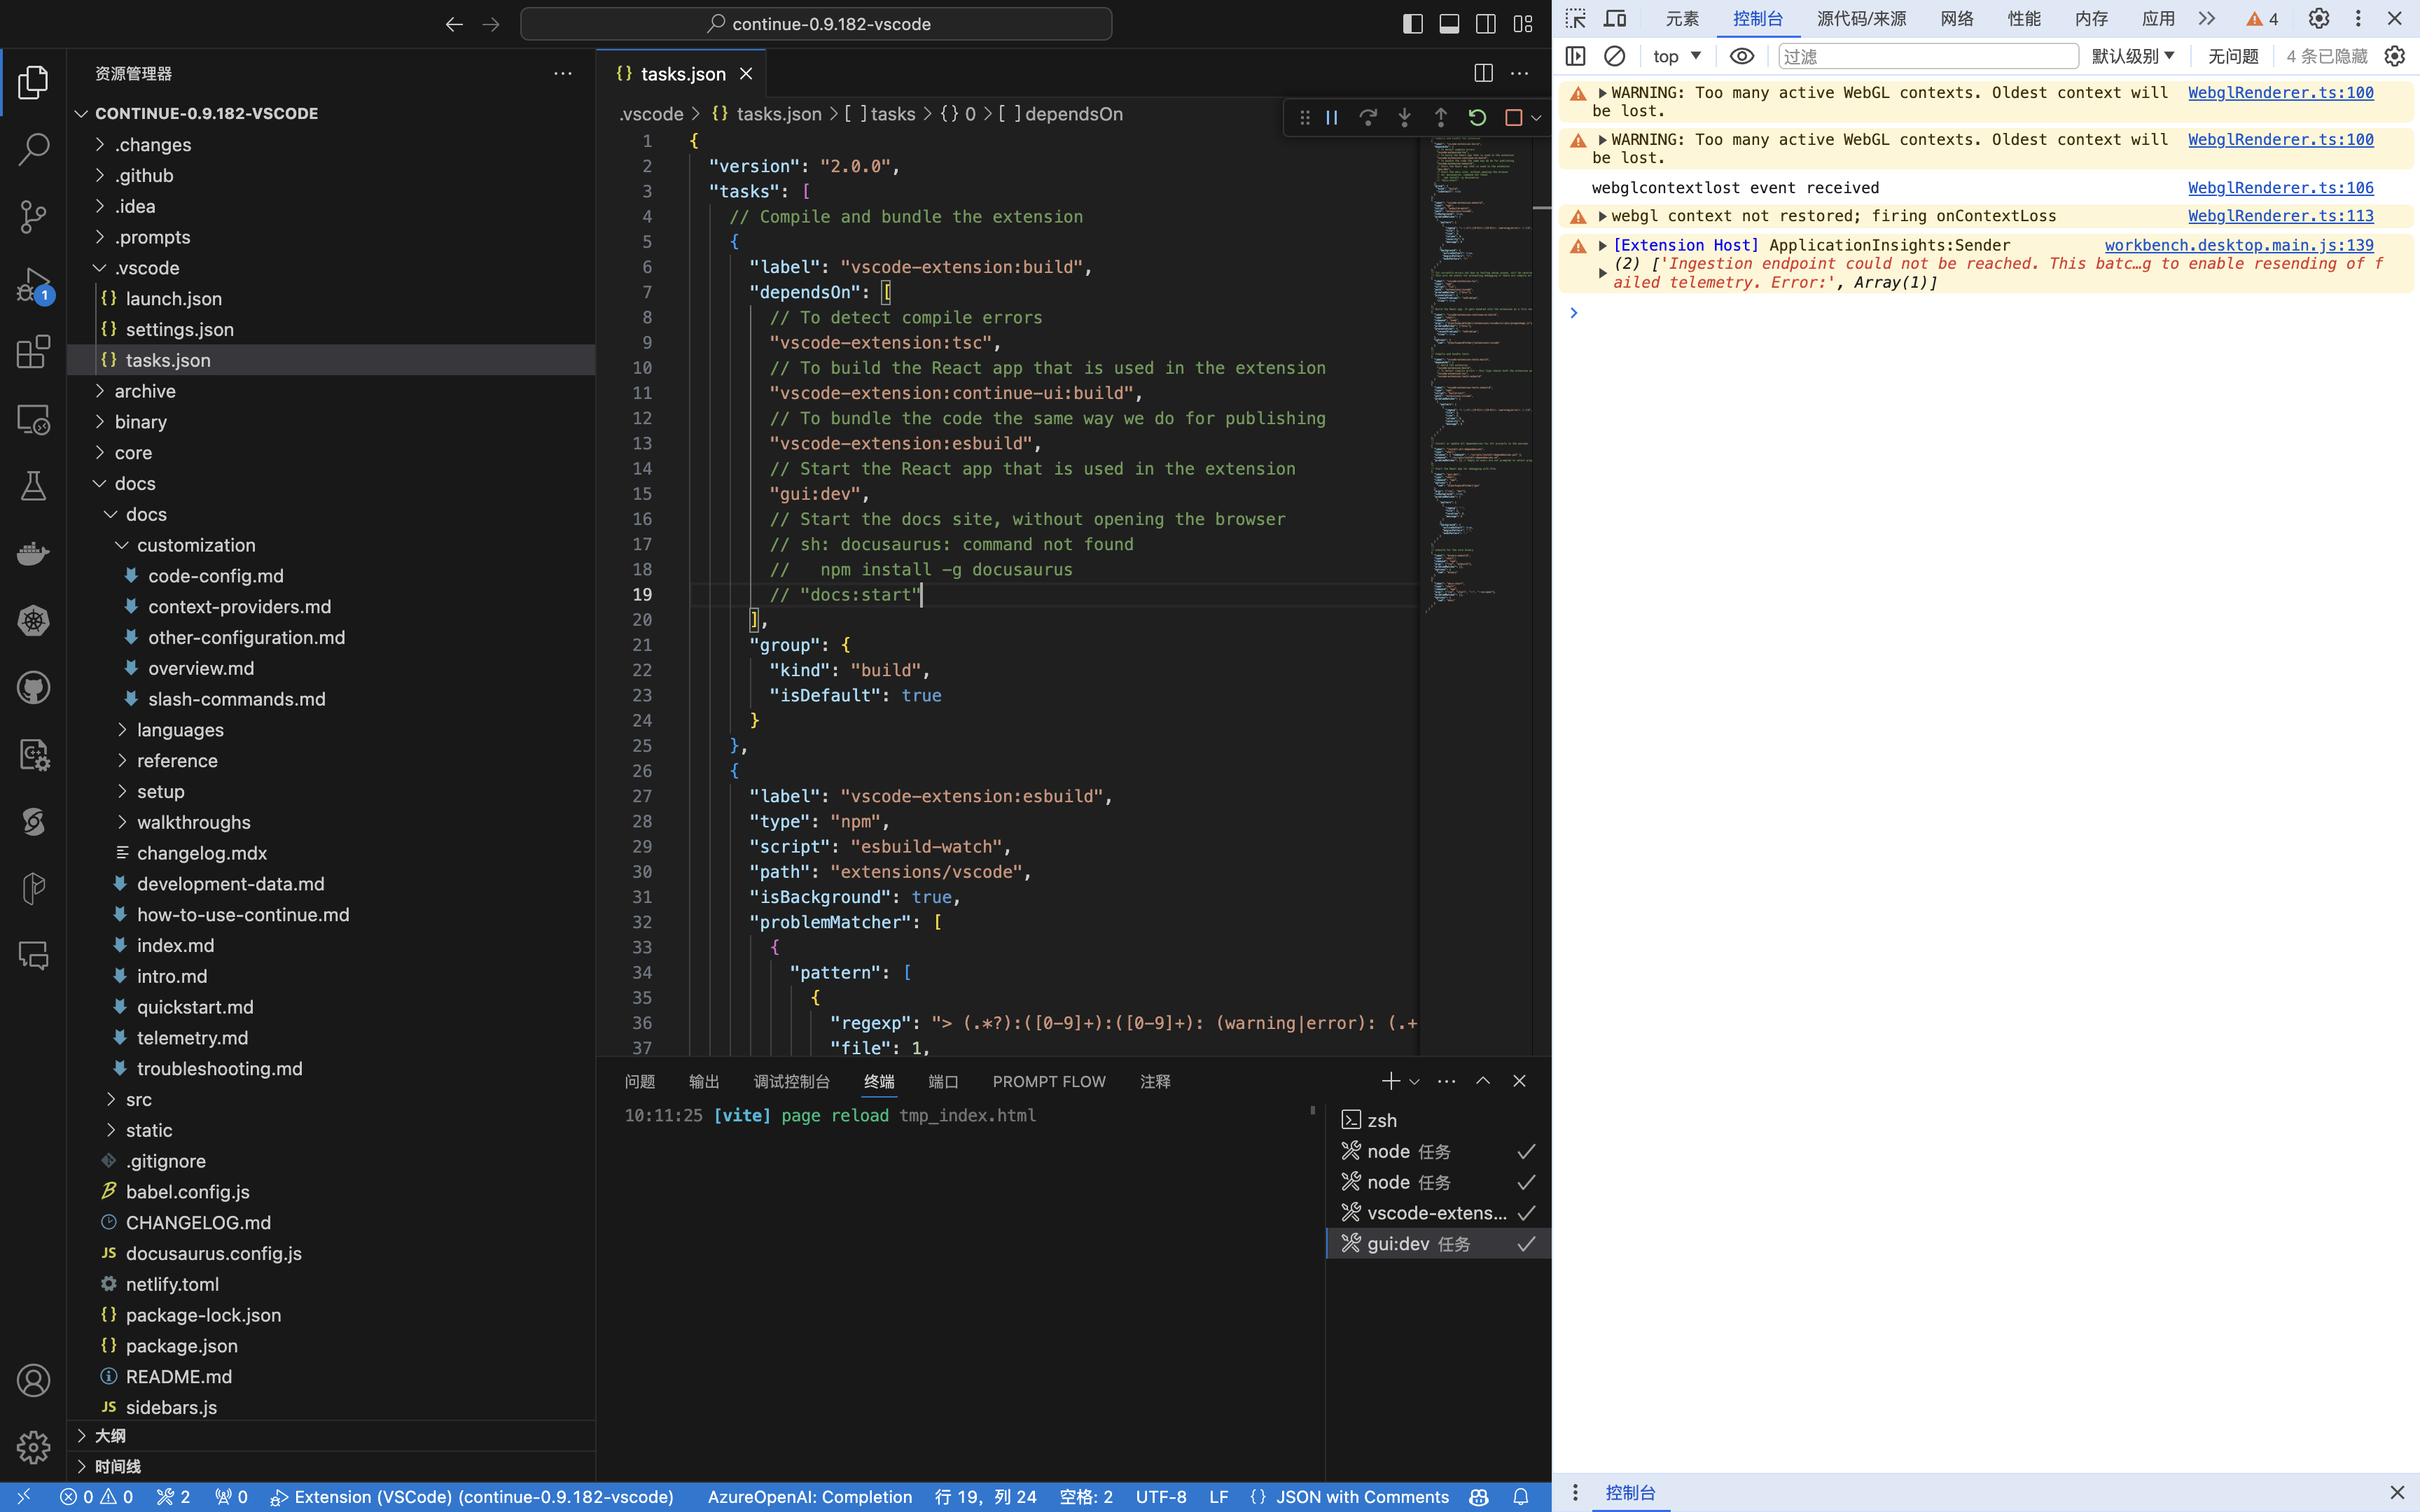Viewport: 2420px width, 1512px height.
Task: Toggle live expression eye icon
Action: pyautogui.click(x=1741, y=56)
